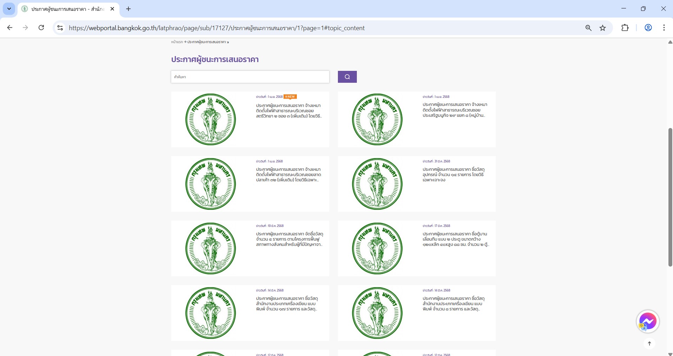
Task: Open the สตรีวิทยา ๒ ซอย ๓ announcement title
Action: (289, 111)
